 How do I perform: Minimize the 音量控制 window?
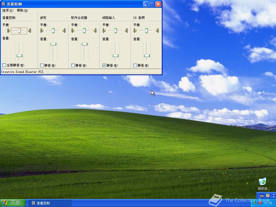click(x=146, y=4)
